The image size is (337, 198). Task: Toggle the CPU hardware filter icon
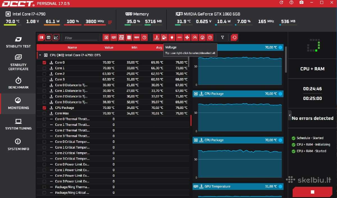[x=106, y=37]
